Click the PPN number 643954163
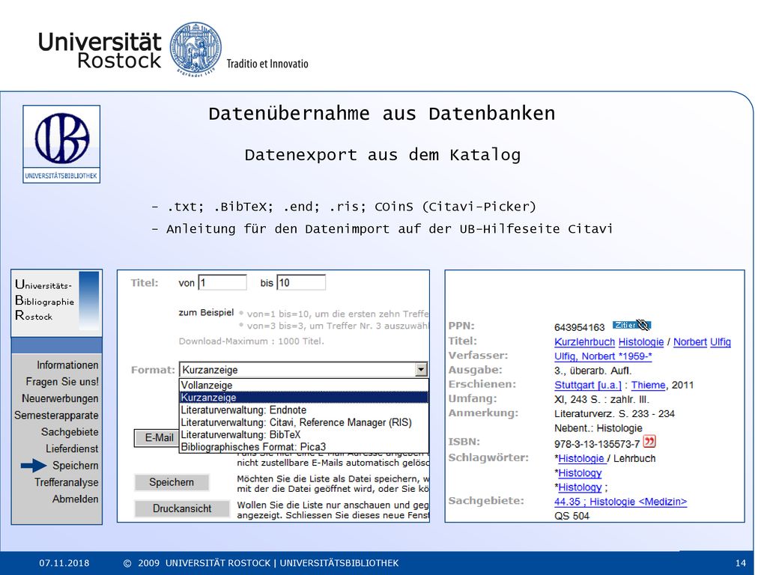The height and width of the screenshot is (575, 767). tap(580, 327)
